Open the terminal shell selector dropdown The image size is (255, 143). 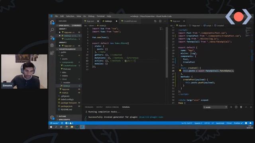click(x=215, y=107)
